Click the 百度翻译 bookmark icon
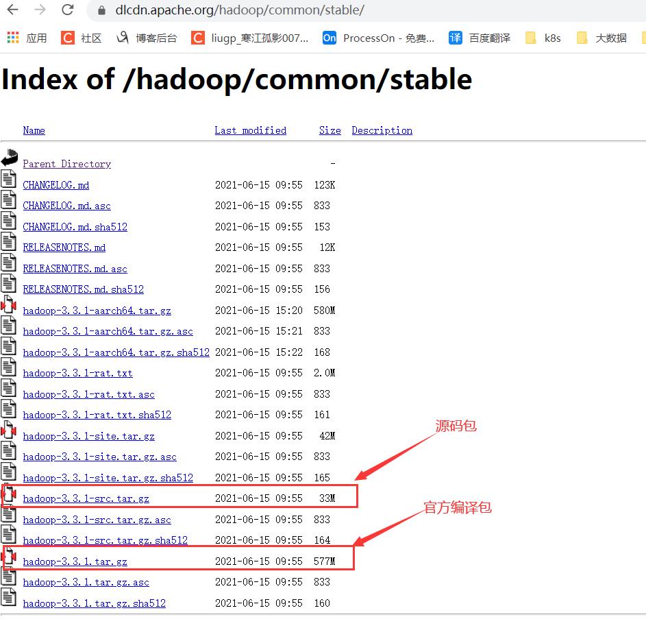The width and height of the screenshot is (646, 628). (x=456, y=38)
